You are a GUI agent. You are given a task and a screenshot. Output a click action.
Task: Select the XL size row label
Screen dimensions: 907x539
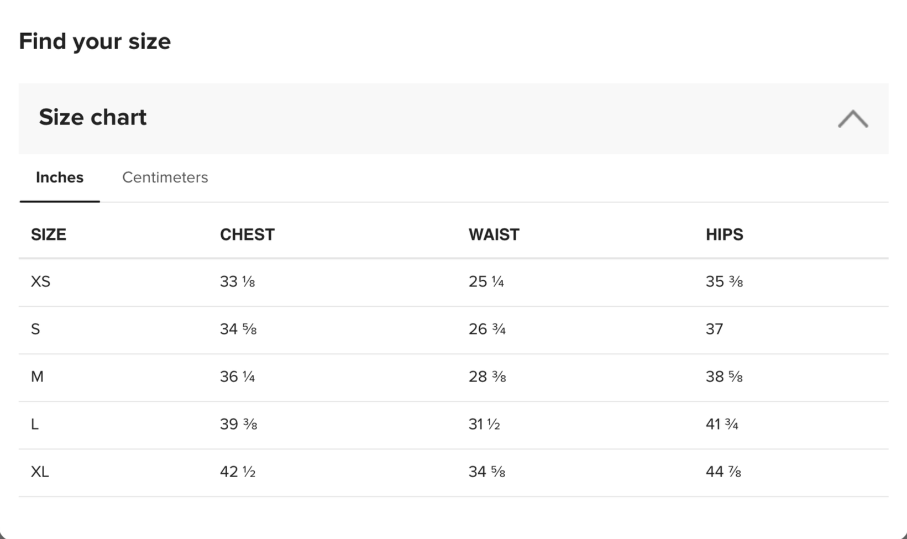pyautogui.click(x=40, y=472)
